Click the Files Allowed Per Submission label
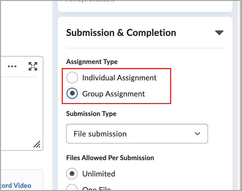Image resolution: width=242 pixels, height=191 pixels. [110, 158]
